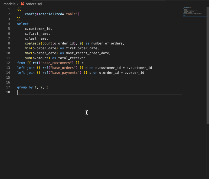Click the "base_orders" ref string
Screen dimensions: 209x179
tap(63, 68)
